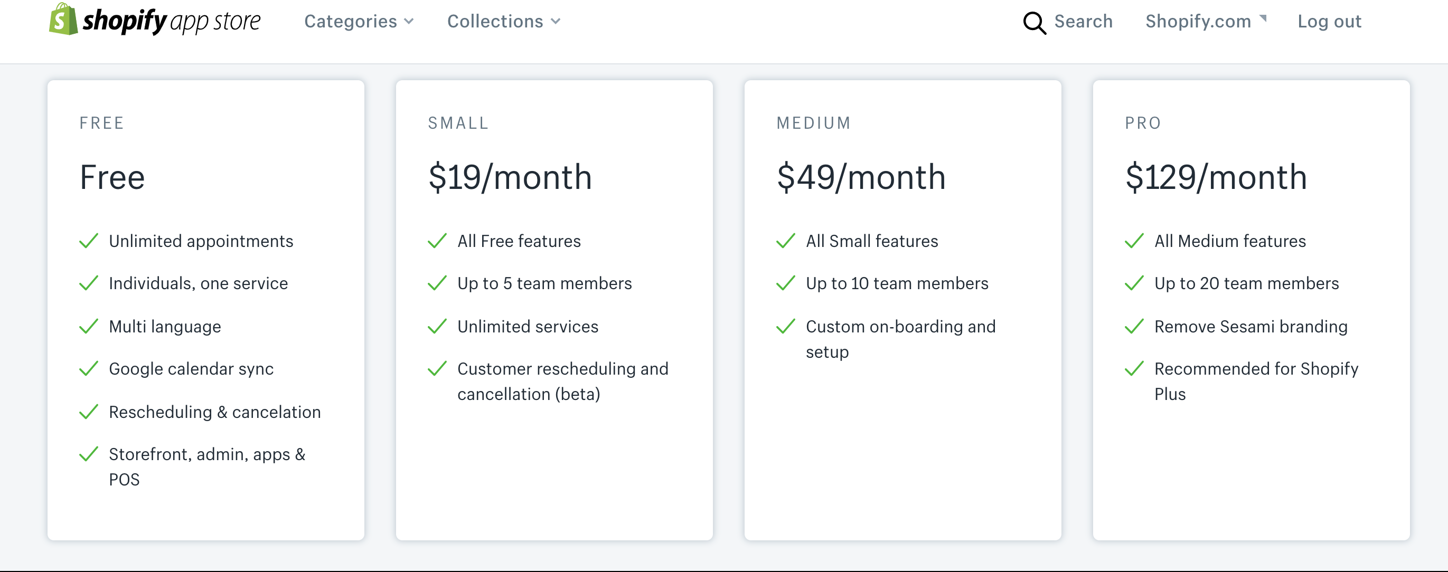Click the checkmark next to Google calendar sync
The image size is (1448, 572).
tap(89, 369)
